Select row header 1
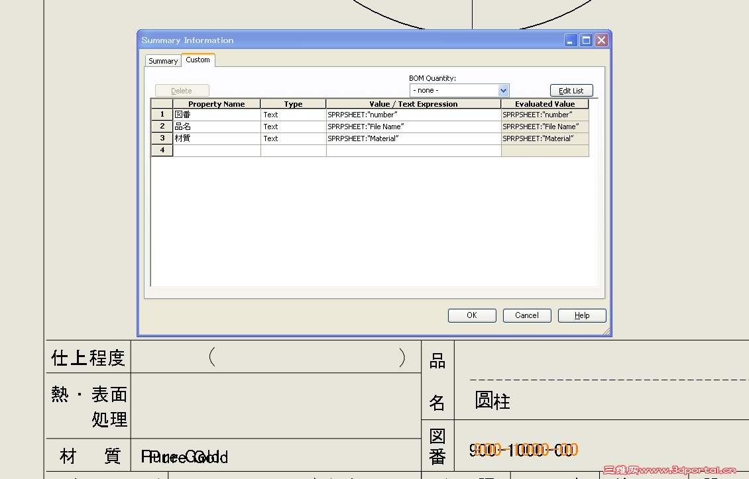The height and width of the screenshot is (479, 749). coord(162,115)
